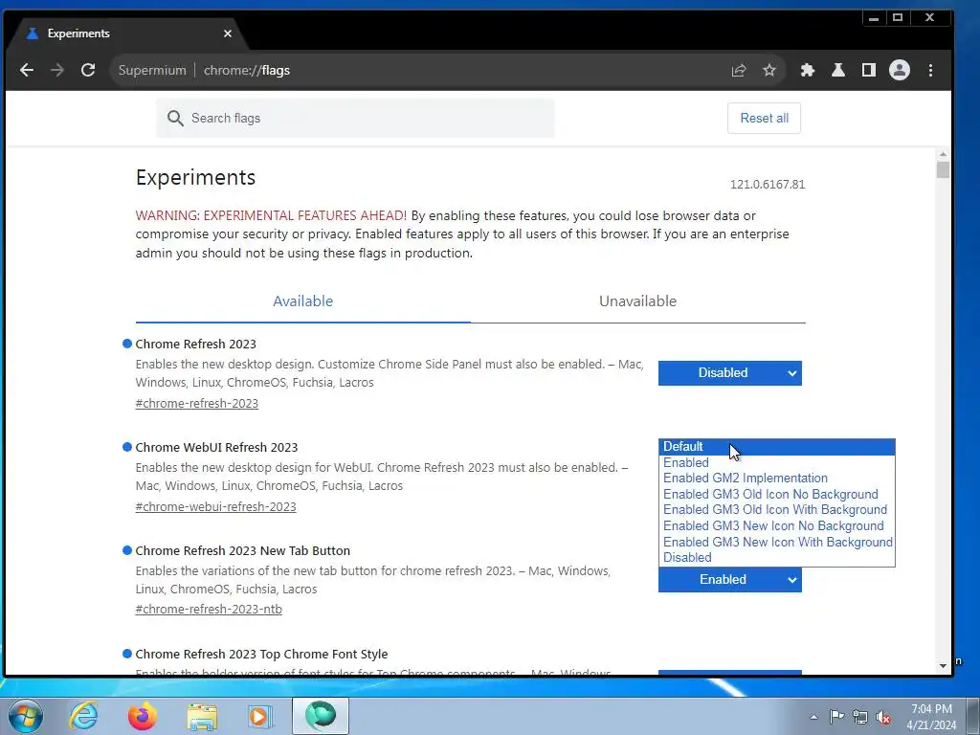
Task: Open Windows Explorer folder from taskbar
Action: click(203, 716)
